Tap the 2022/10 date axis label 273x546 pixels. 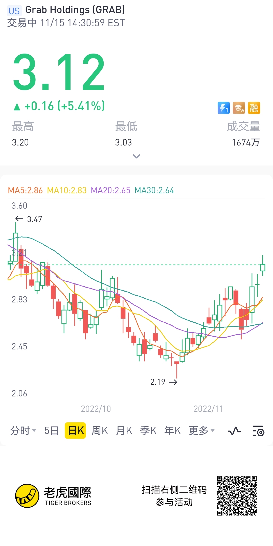pyautogui.click(x=96, y=409)
